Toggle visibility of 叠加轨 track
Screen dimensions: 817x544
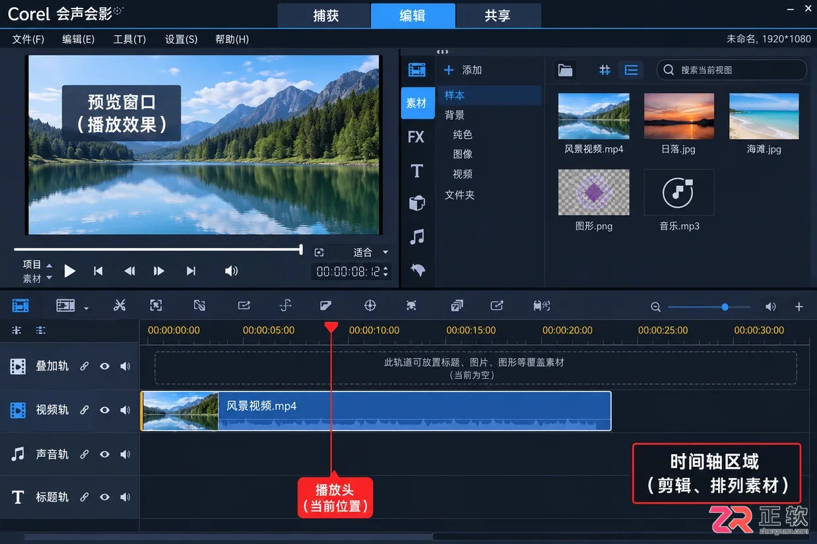[104, 366]
